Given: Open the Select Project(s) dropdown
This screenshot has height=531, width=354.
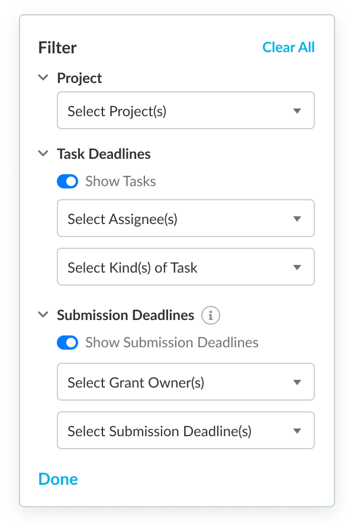Looking at the screenshot, I should (x=186, y=110).
